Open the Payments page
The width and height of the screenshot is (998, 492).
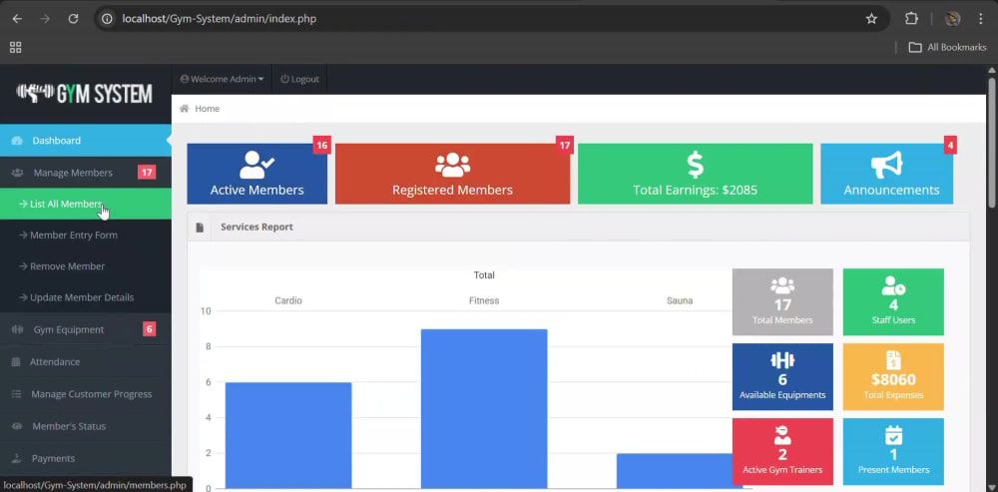point(85,458)
